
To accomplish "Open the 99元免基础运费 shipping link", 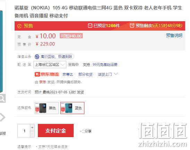I will [x=105, y=65].
